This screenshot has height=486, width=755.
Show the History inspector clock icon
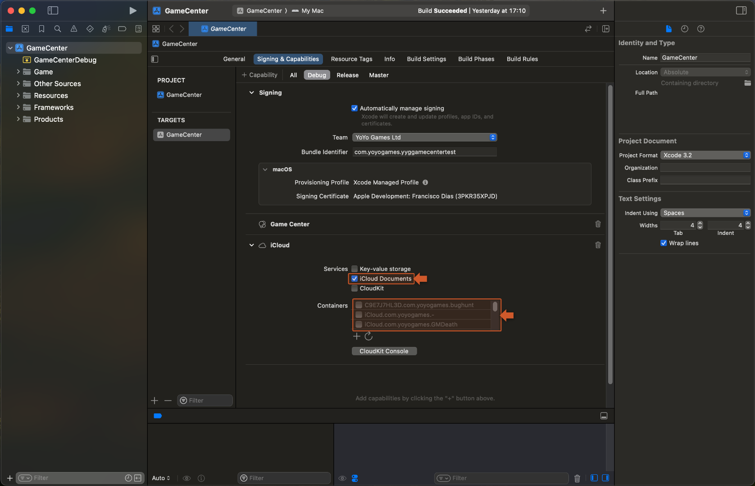[685, 29]
